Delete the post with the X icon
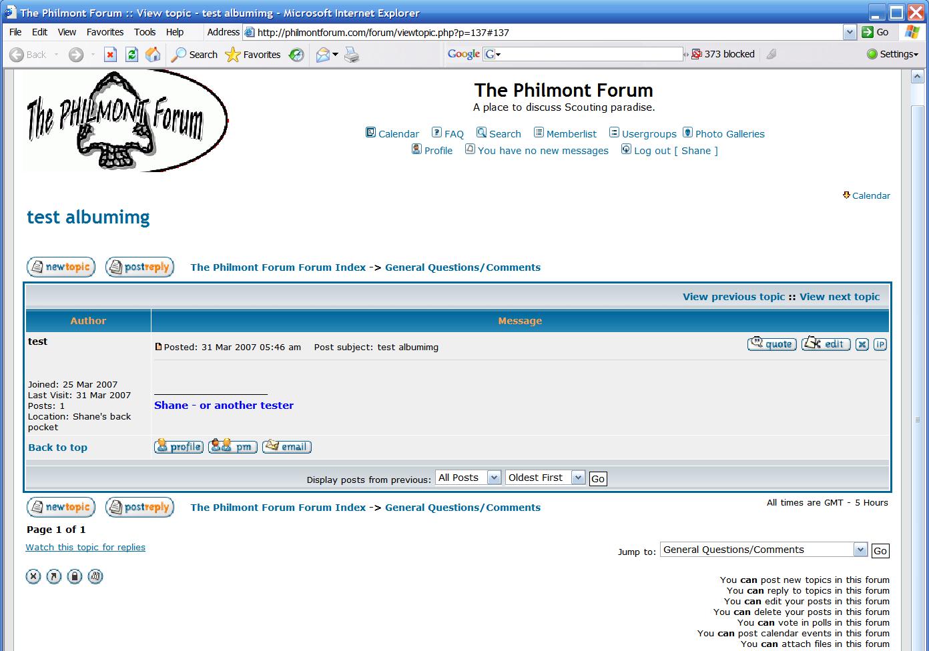 click(x=862, y=344)
